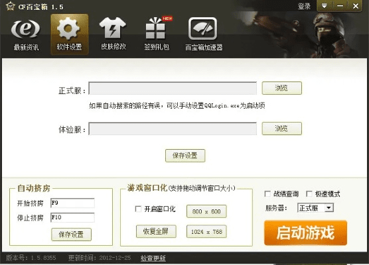Click the QQLogin.exe hint text
The image size is (369, 265).
pyautogui.click(x=177, y=105)
